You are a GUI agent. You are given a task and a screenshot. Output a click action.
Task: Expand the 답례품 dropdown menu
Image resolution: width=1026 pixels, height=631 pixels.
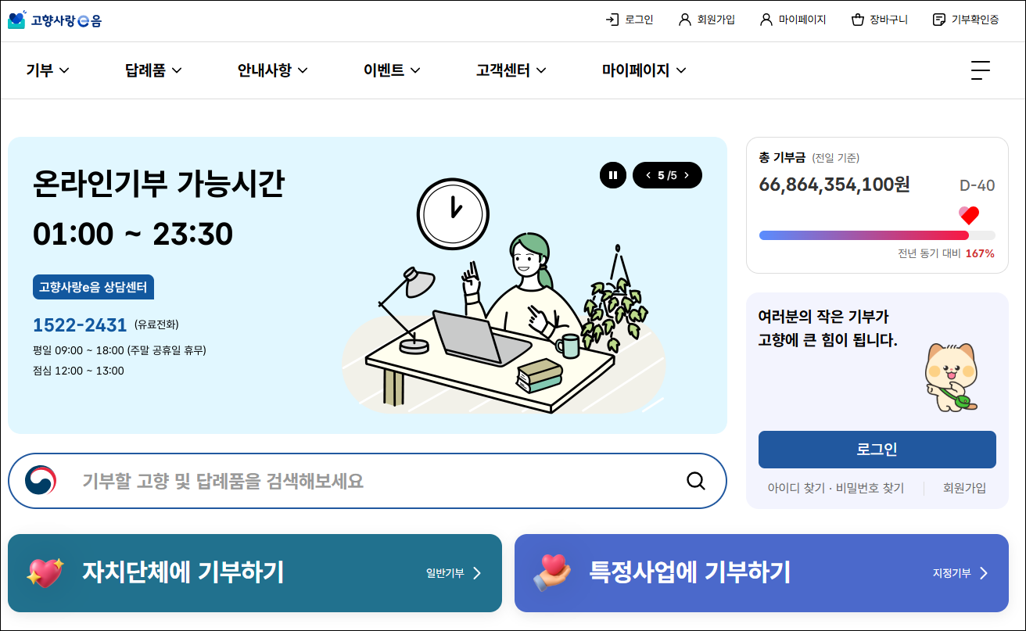pos(153,70)
